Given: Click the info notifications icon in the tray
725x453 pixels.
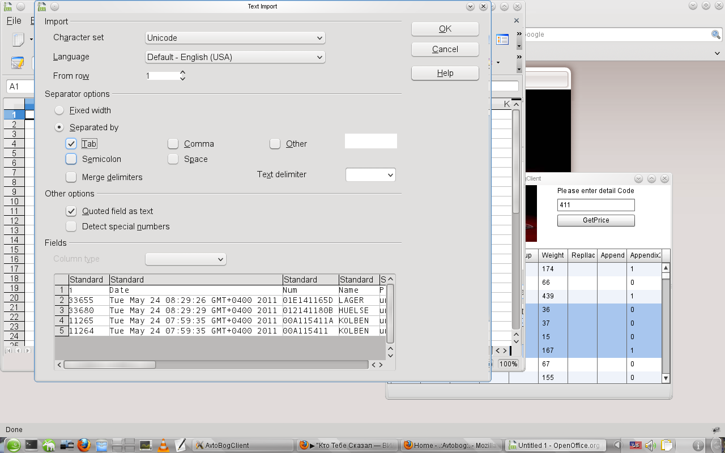Looking at the screenshot, I should (698, 445).
